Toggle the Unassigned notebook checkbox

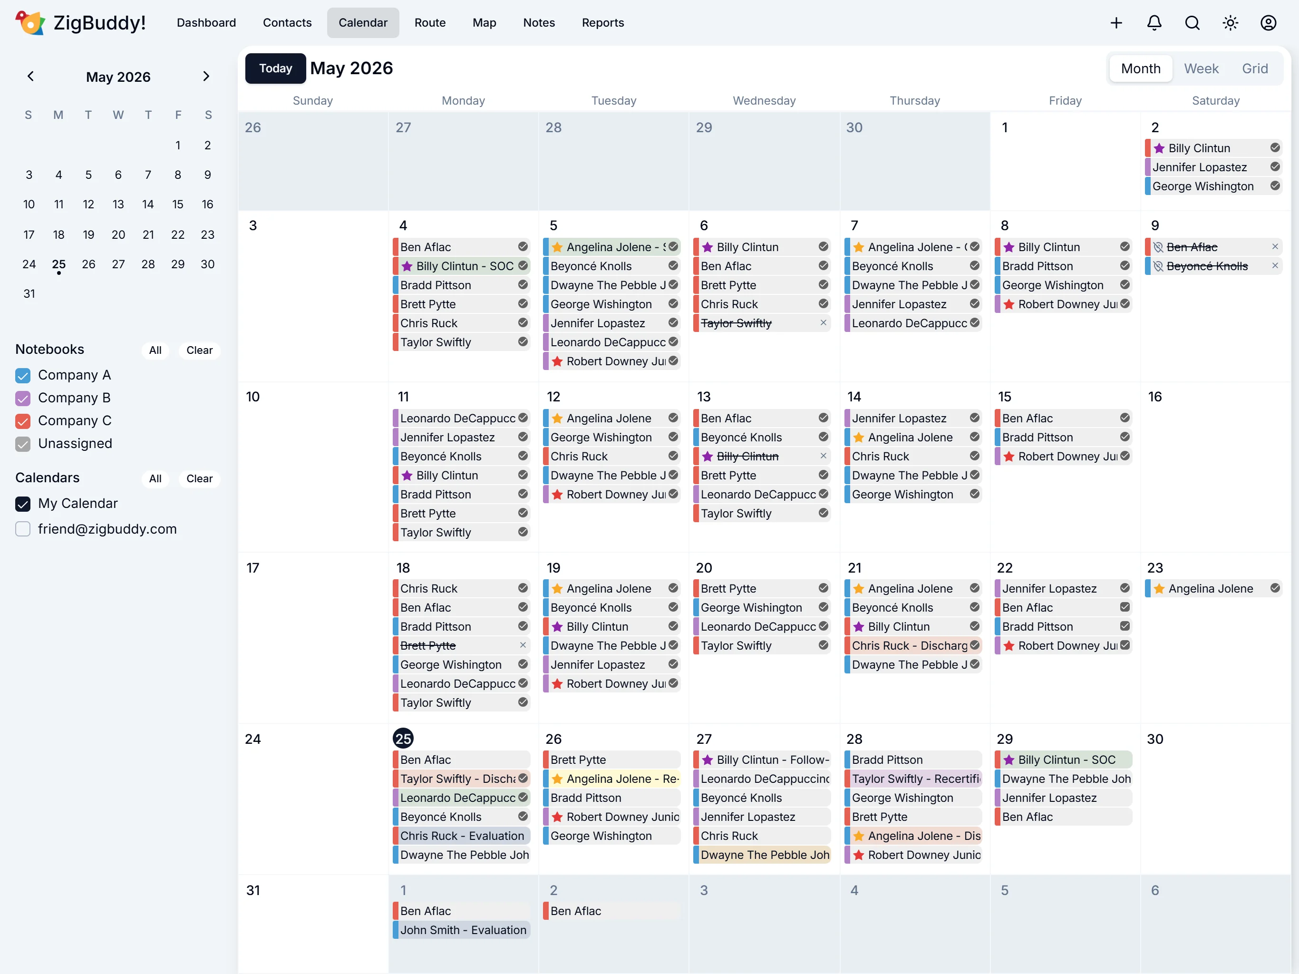point(22,444)
